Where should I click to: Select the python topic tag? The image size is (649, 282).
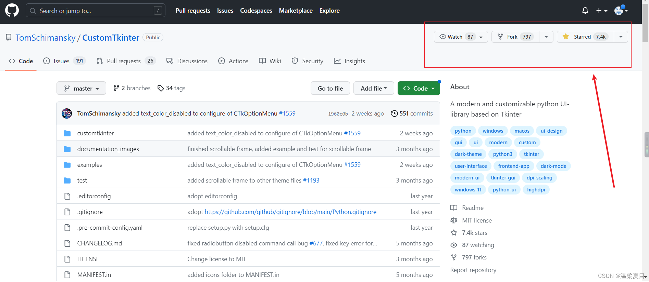click(463, 131)
